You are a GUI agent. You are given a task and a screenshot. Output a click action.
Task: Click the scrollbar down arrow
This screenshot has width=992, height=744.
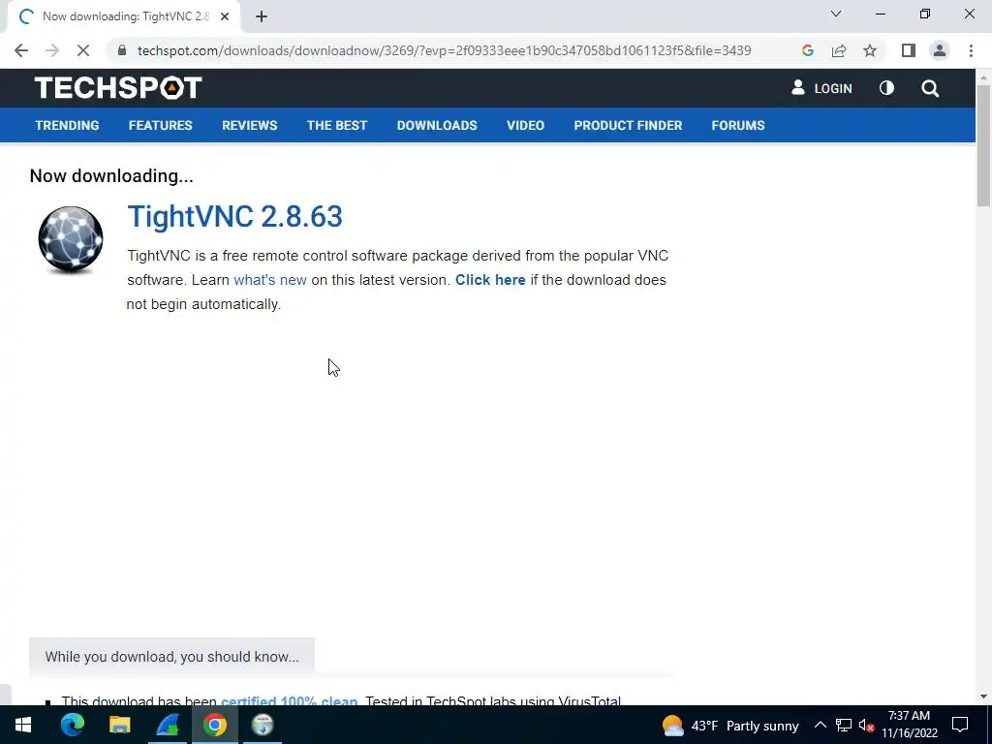tap(983, 697)
